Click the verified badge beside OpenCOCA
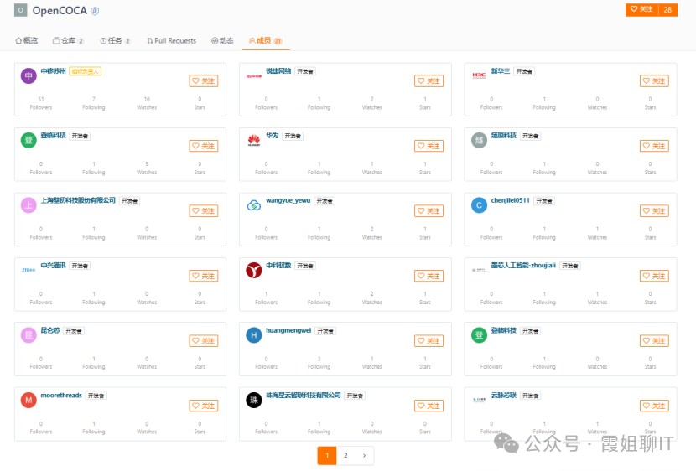This screenshot has height=471, width=696. (x=95, y=11)
